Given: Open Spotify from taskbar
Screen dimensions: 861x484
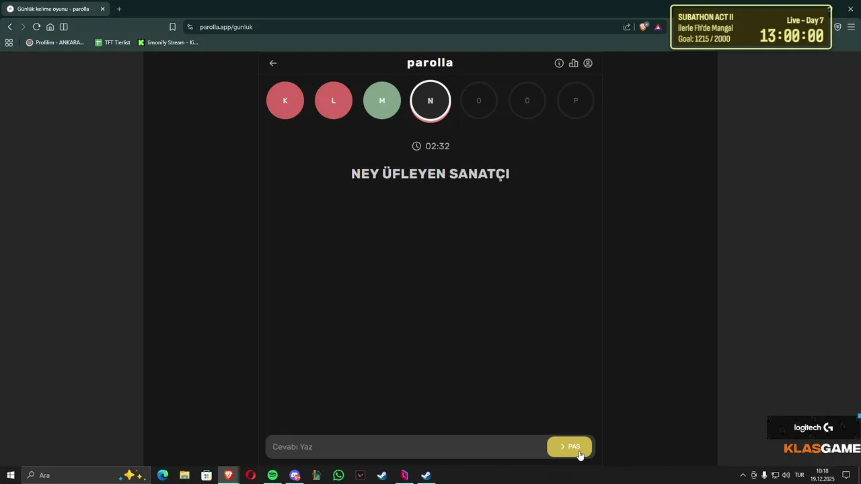Looking at the screenshot, I should [x=272, y=475].
